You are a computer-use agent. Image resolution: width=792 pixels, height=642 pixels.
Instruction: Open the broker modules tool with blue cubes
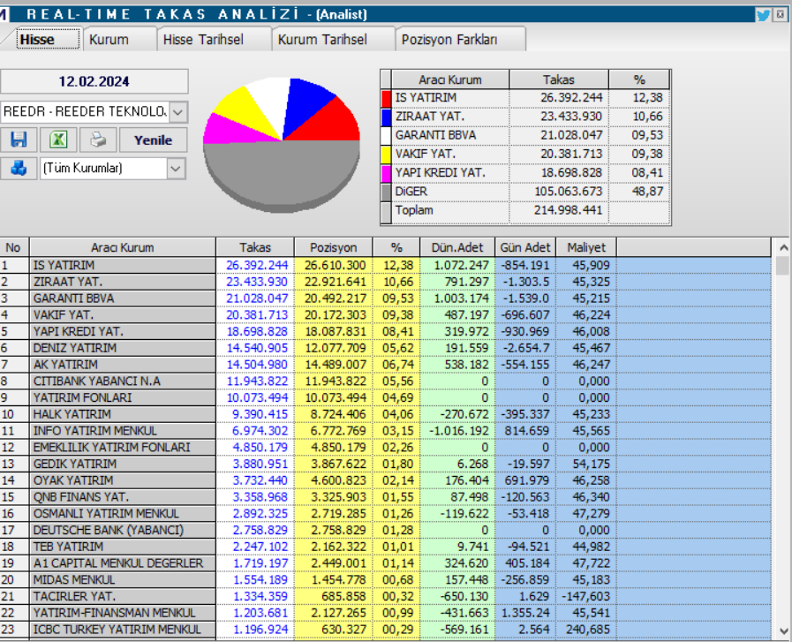(x=19, y=169)
